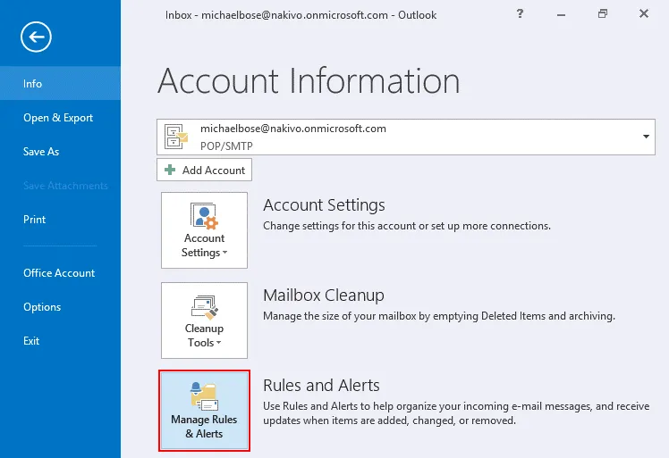The width and height of the screenshot is (669, 458).
Task: Click the back arrow to return to Inbox
Action: point(38,37)
